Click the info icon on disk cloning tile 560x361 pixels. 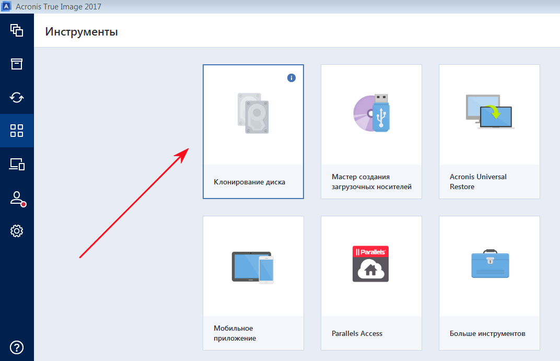tap(291, 78)
